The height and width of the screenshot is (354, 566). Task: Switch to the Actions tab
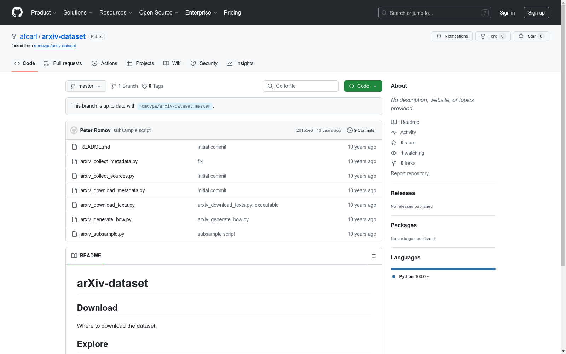click(x=104, y=63)
